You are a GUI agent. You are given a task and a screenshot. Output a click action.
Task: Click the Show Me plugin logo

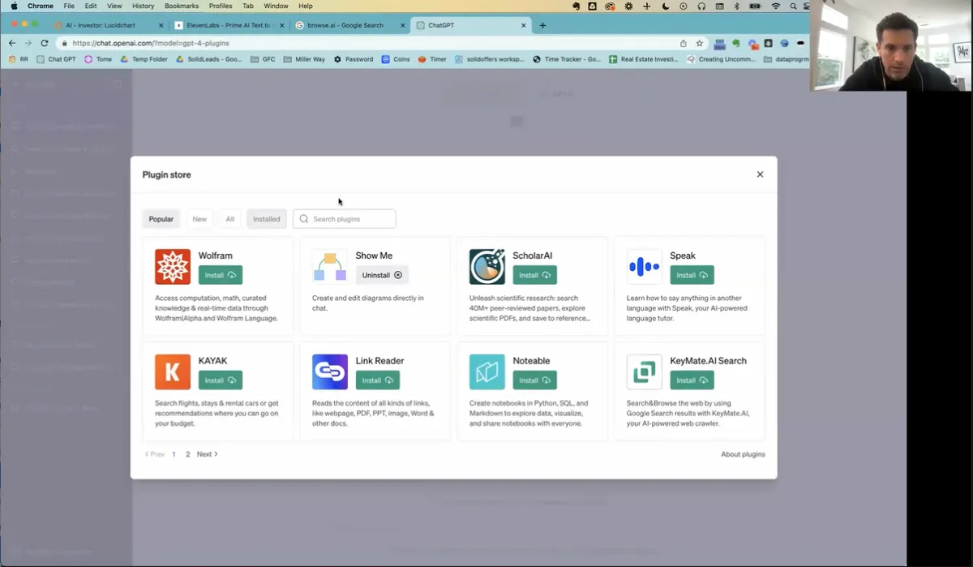[330, 267]
